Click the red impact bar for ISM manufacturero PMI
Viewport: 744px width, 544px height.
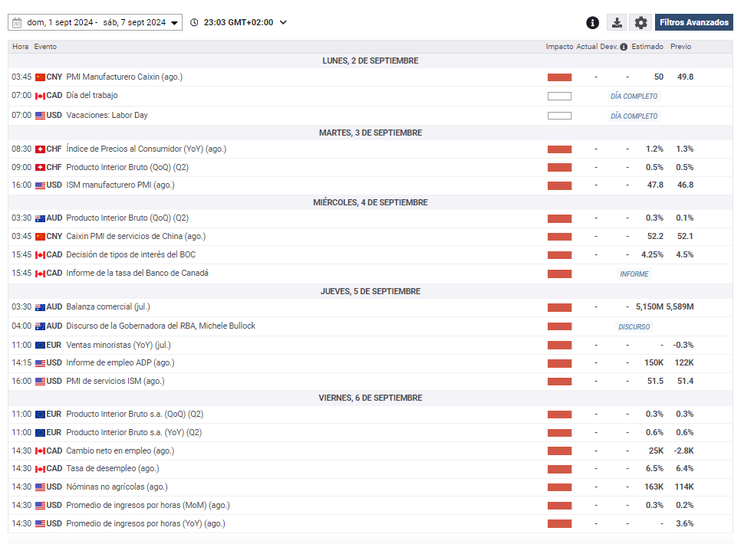pos(559,185)
